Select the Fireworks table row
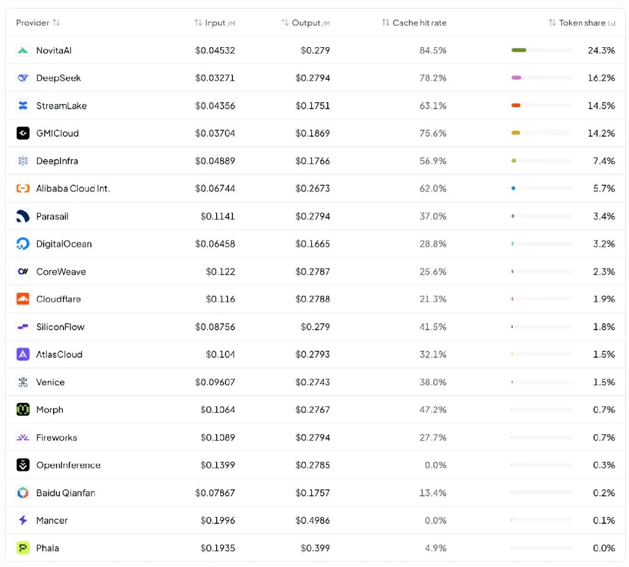The height and width of the screenshot is (567, 629). [x=315, y=438]
